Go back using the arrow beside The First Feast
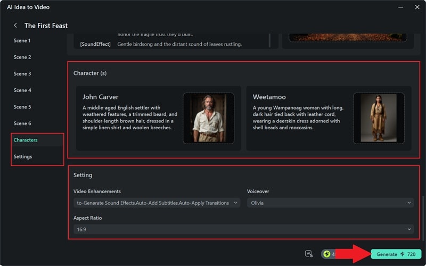 pos(15,26)
